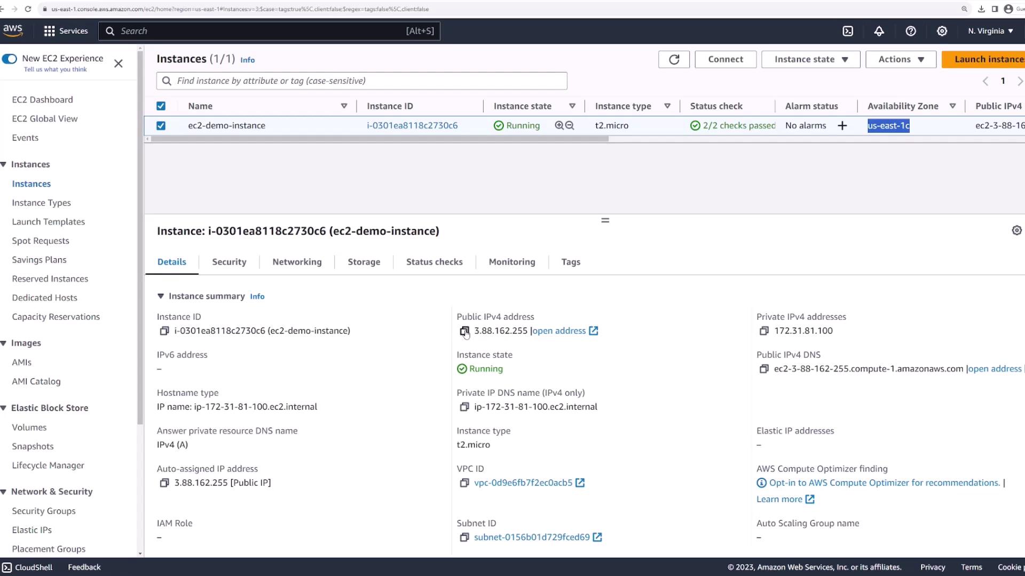Image resolution: width=1025 pixels, height=576 pixels.
Task: Click the Find instance search field
Action: click(x=368, y=81)
